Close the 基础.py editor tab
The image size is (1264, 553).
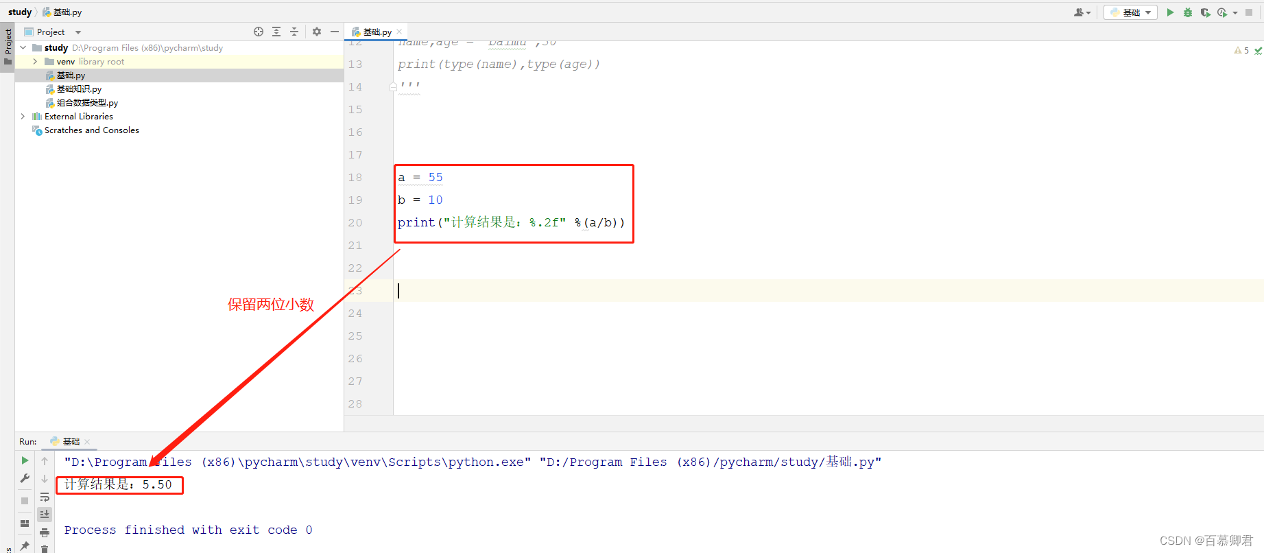pyautogui.click(x=399, y=32)
